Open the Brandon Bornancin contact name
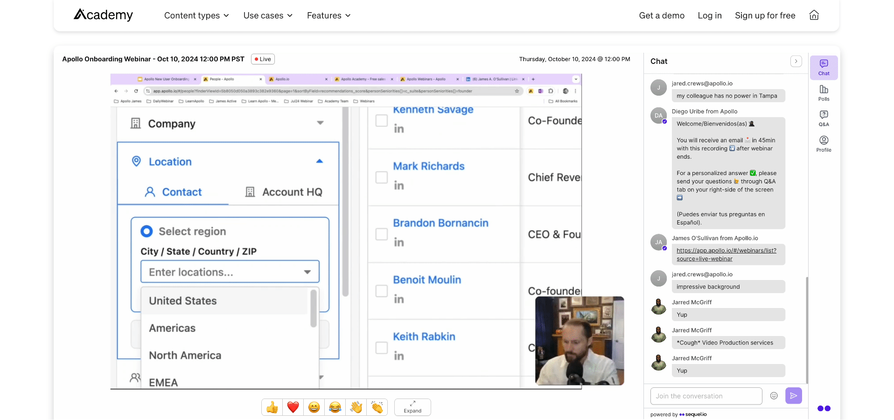Image resolution: width=894 pixels, height=420 pixels. pyautogui.click(x=440, y=223)
